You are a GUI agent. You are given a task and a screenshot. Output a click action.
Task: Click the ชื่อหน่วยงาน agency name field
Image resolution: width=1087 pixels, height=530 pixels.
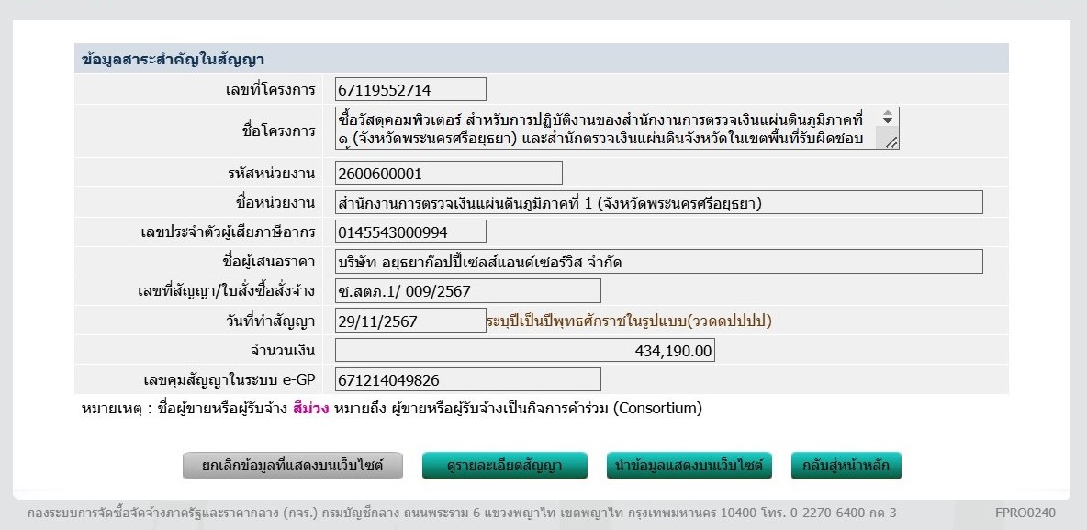658,202
